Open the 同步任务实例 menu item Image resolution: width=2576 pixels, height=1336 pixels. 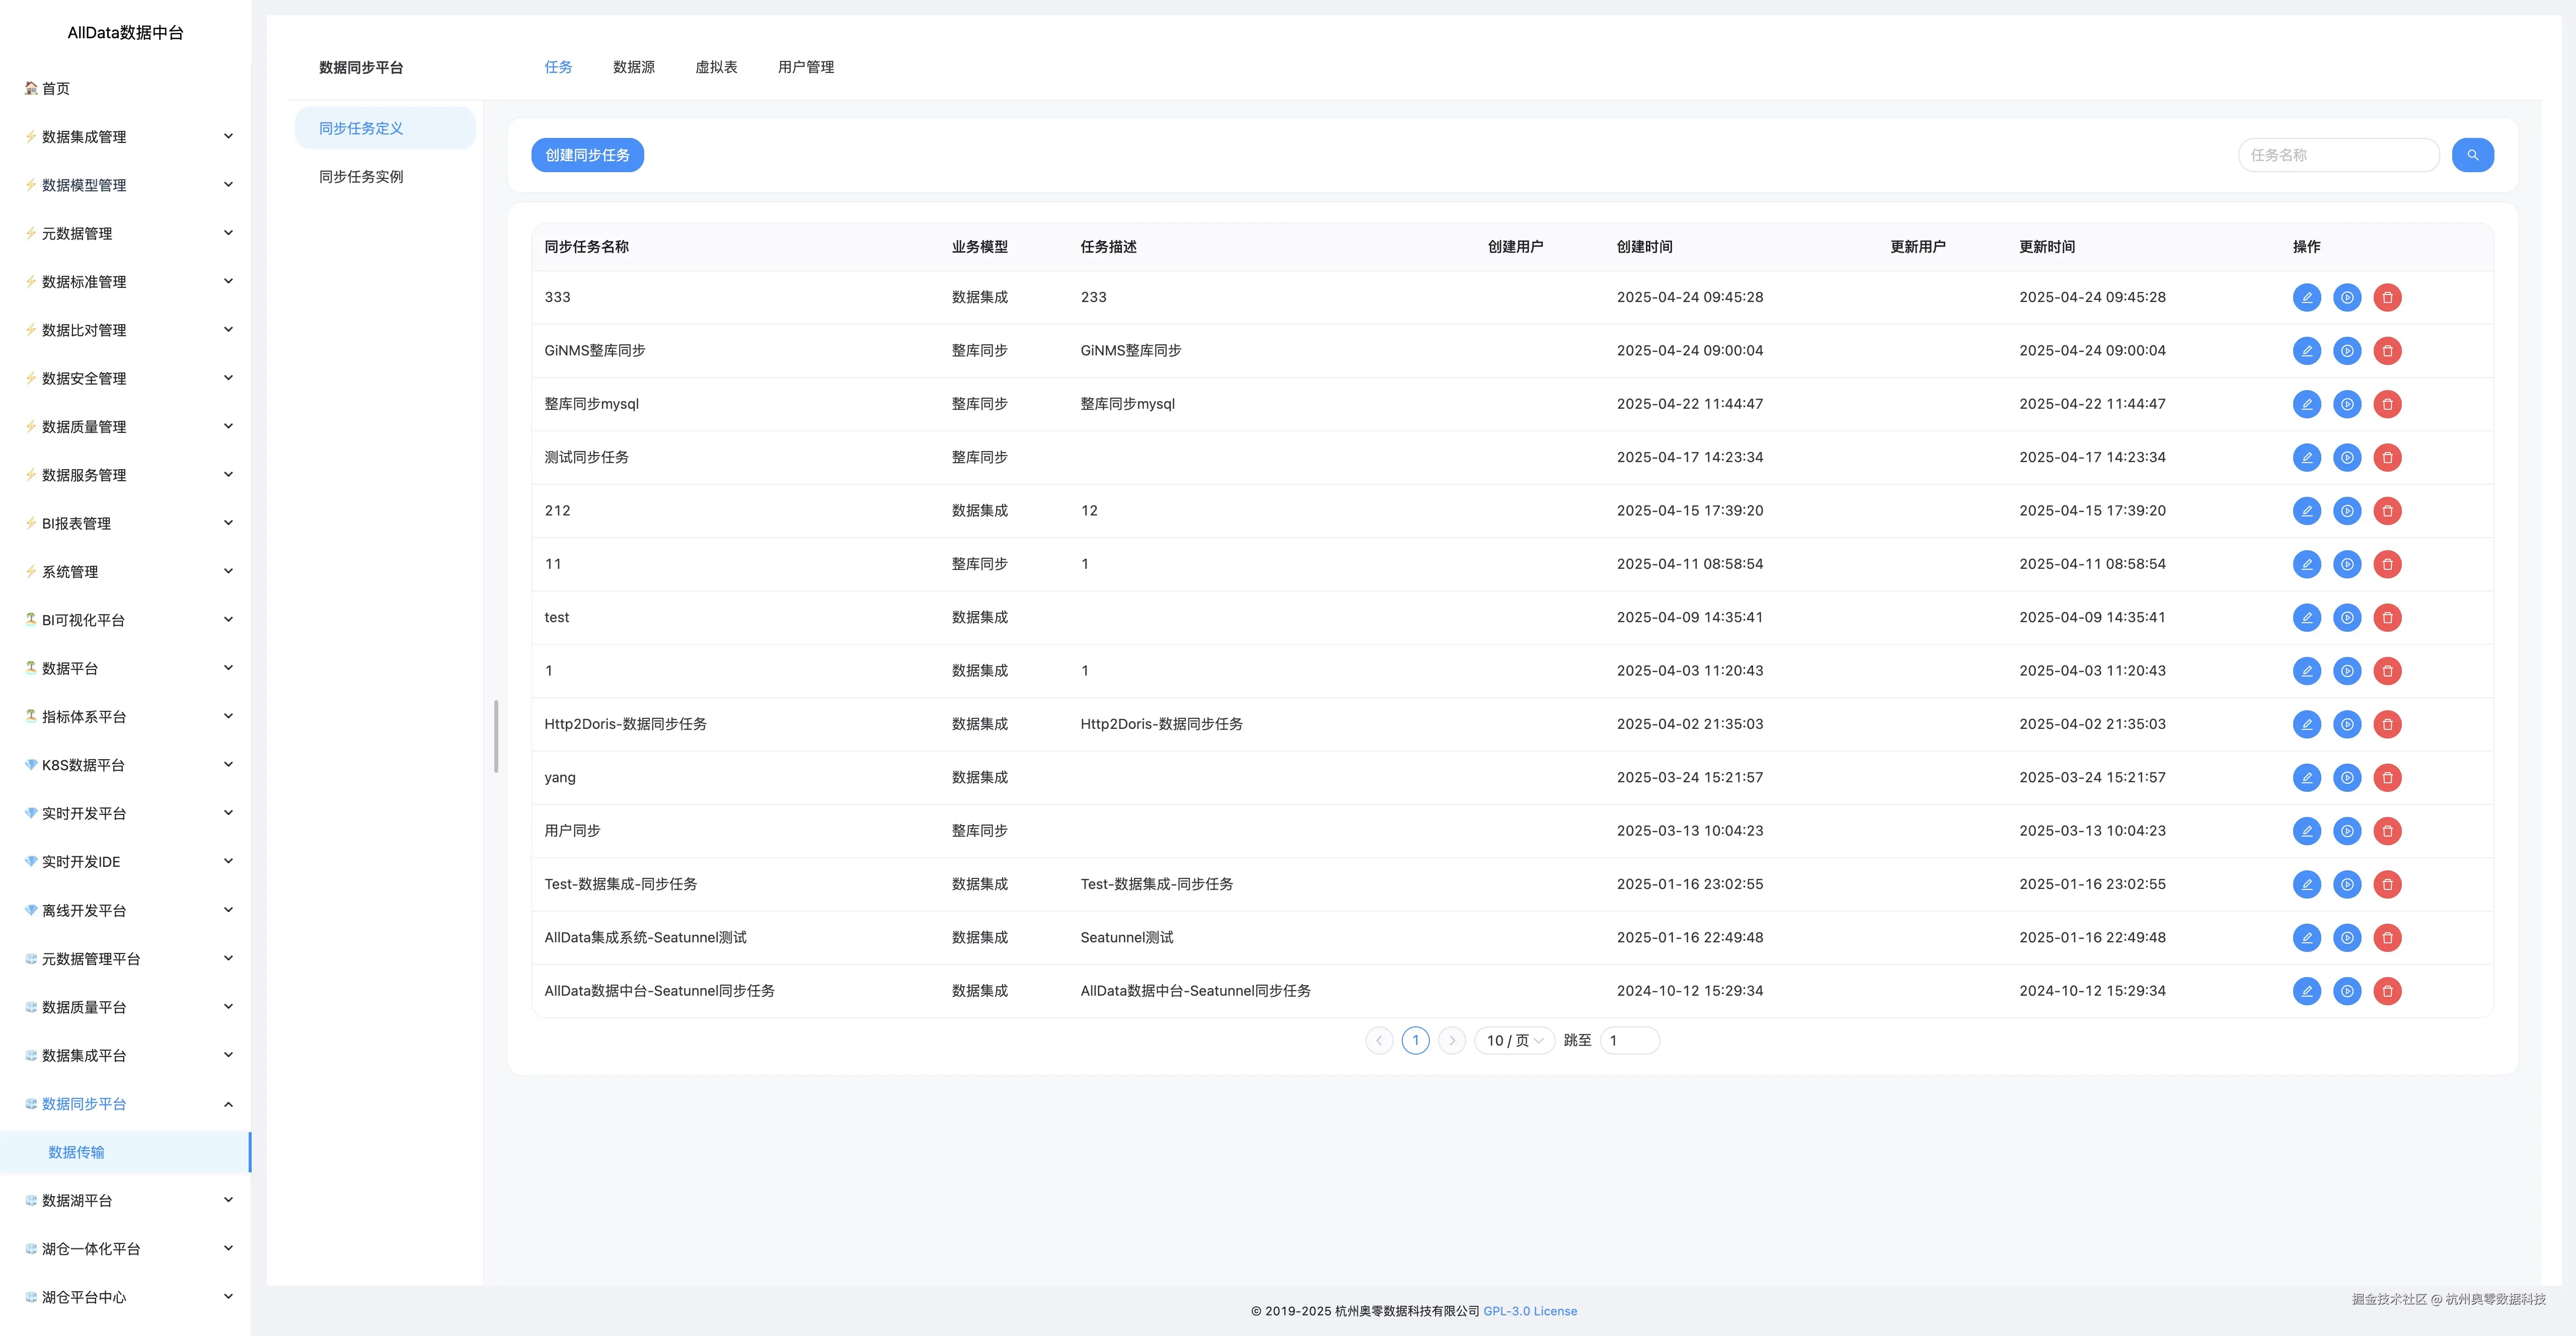[361, 177]
